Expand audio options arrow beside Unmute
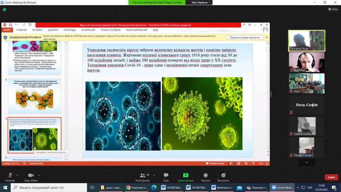341x192 pixels. [18, 175]
